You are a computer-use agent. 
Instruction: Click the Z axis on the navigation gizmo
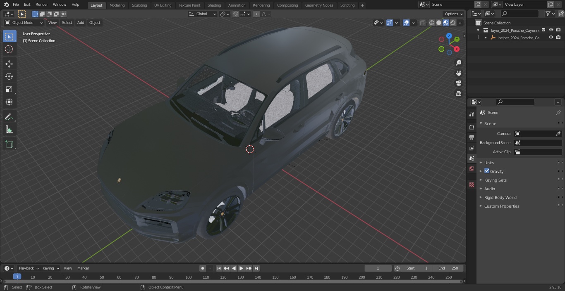pyautogui.click(x=449, y=36)
